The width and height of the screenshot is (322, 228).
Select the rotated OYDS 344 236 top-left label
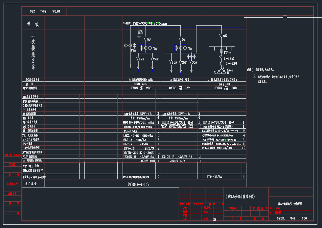[x=45, y=11]
